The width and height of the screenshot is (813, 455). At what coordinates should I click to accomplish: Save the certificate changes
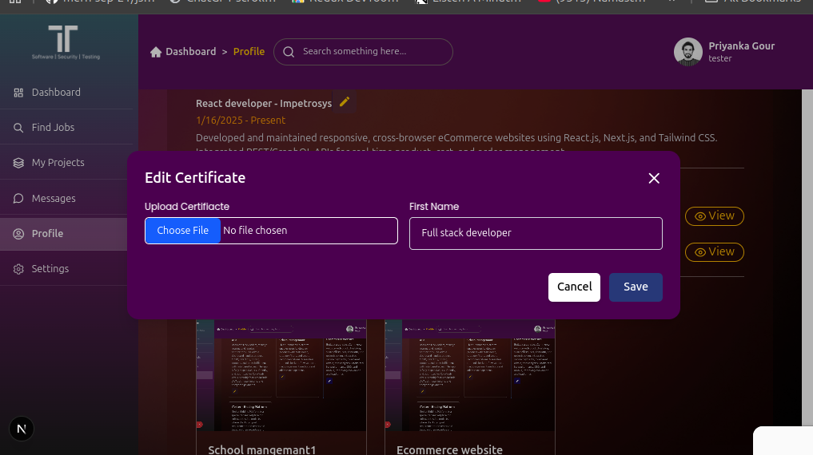tap(636, 287)
